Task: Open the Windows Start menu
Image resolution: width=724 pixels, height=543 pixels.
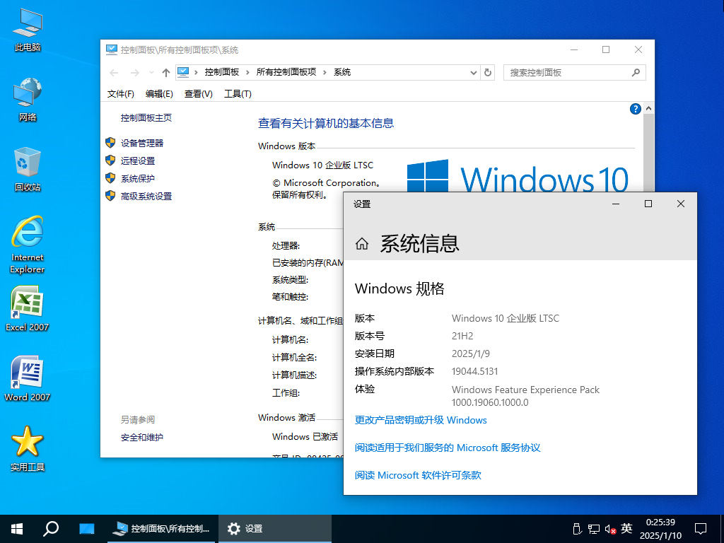Action: (x=17, y=529)
